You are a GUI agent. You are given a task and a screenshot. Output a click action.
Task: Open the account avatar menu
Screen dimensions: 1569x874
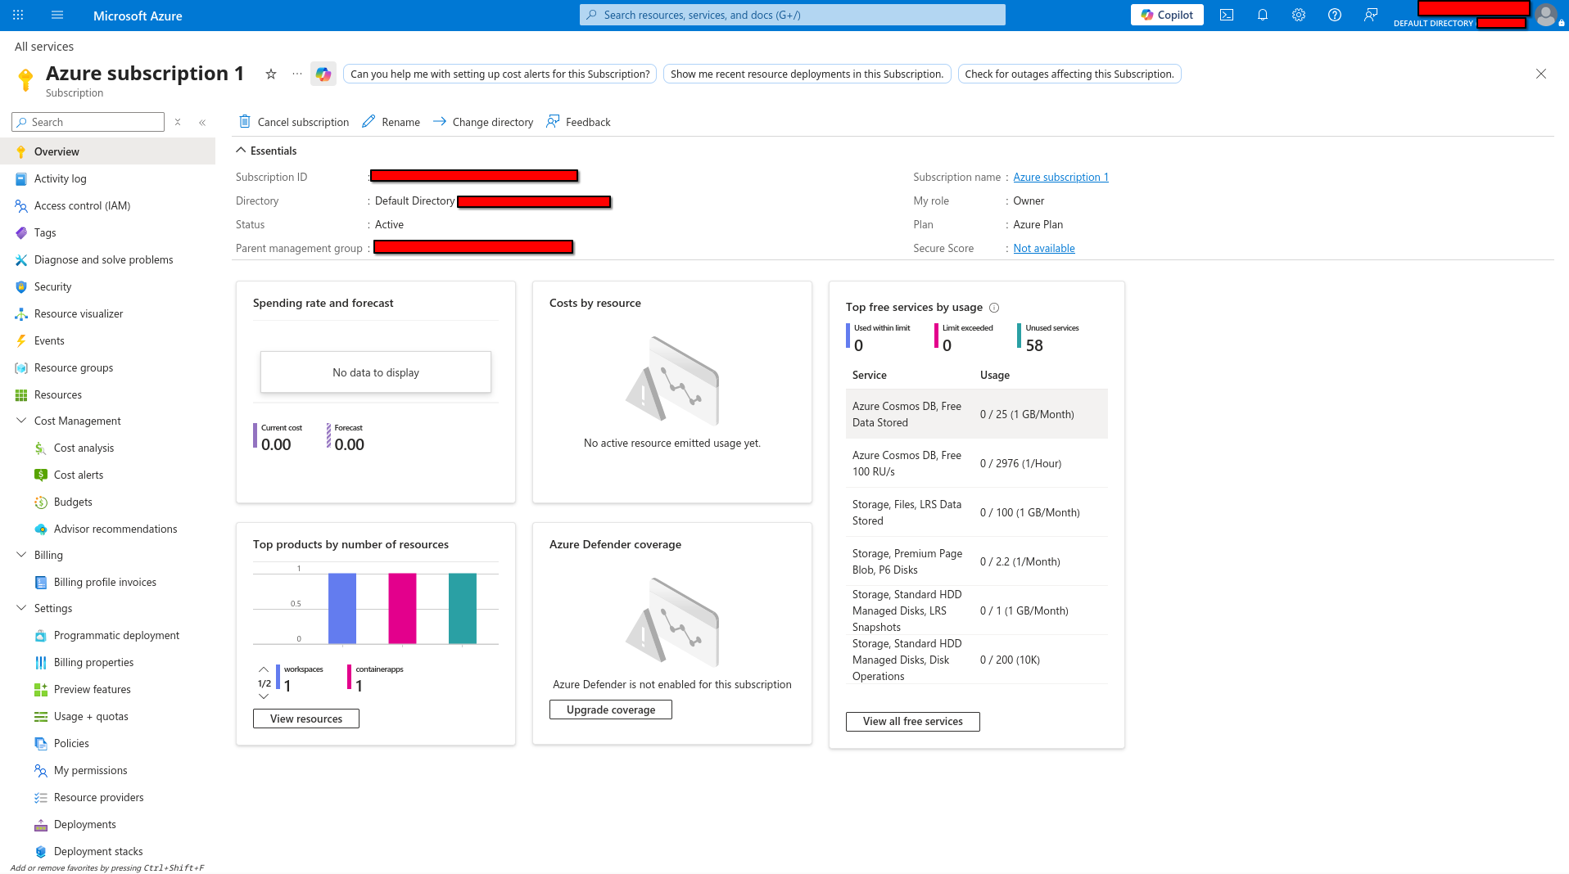click(x=1546, y=15)
